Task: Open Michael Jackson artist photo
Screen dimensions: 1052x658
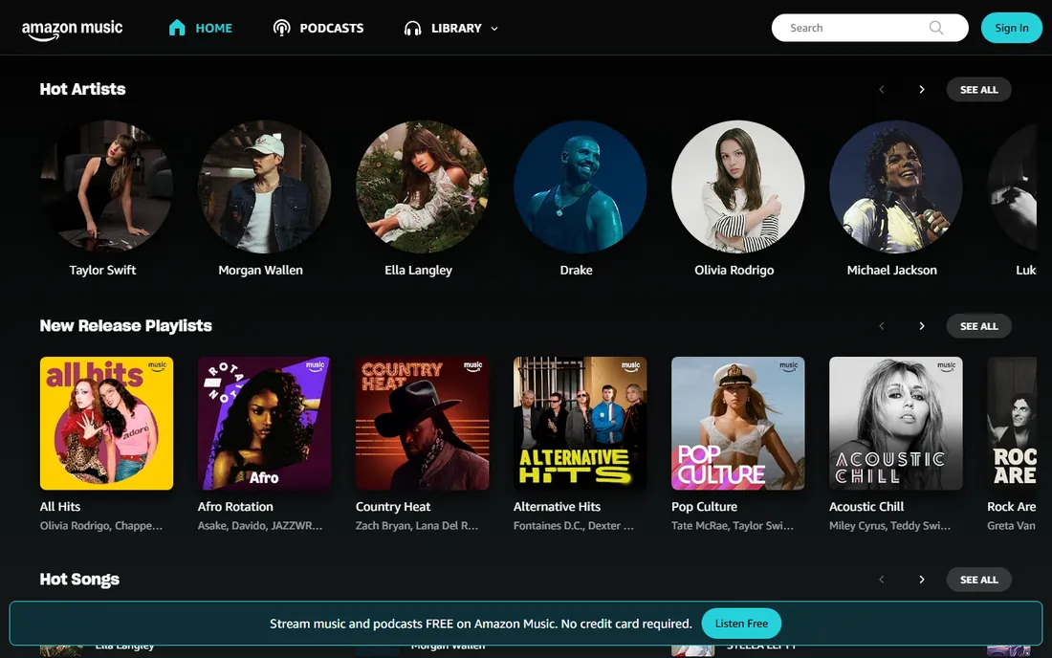Action: (x=896, y=186)
